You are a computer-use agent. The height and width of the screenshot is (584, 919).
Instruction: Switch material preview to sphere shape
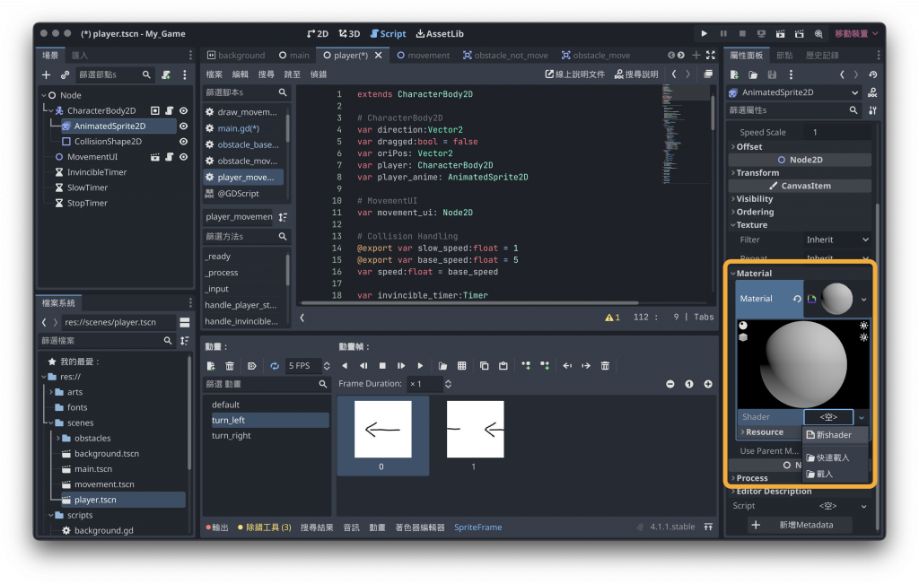click(x=743, y=326)
